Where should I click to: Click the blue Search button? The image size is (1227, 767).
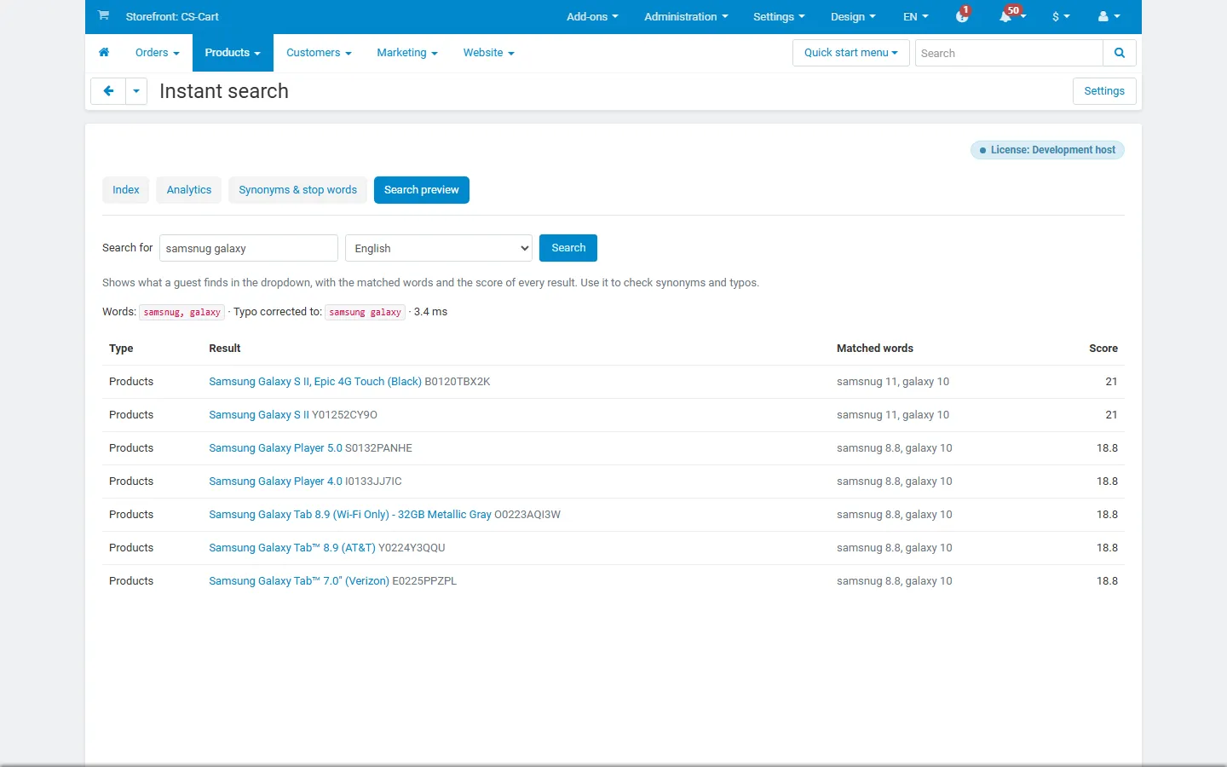568,248
